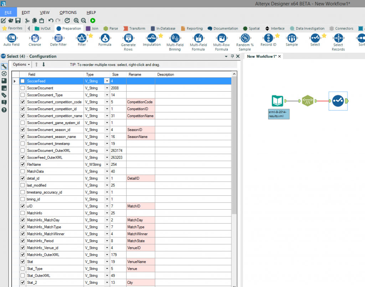Undo the last action
The width and height of the screenshot is (365, 287).
(x=51, y=20)
